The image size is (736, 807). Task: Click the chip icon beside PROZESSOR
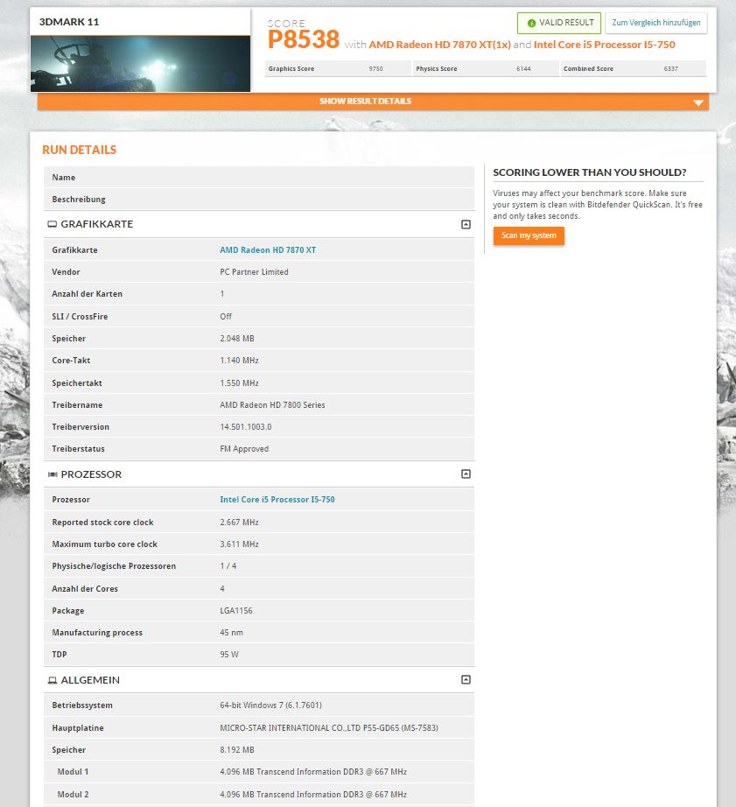(53, 474)
